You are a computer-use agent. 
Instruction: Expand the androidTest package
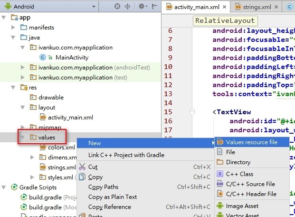[23, 68]
